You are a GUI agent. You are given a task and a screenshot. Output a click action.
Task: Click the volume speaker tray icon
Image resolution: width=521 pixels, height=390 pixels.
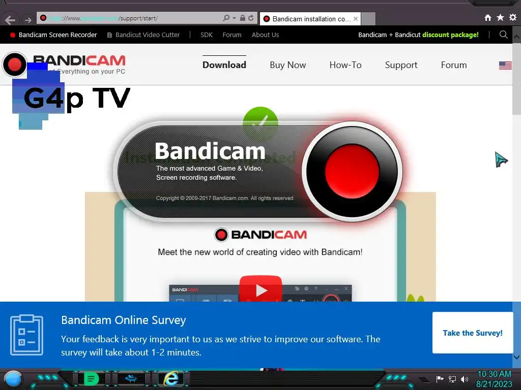[465, 379]
